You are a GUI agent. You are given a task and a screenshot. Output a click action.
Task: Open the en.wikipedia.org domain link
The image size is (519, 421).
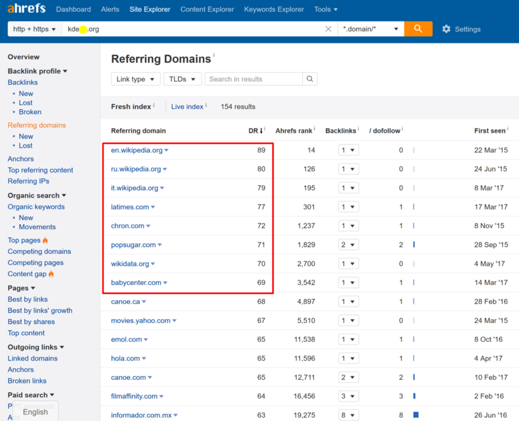[x=137, y=151]
